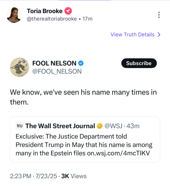Click the blue verified checkmark by FOOL NELSON
The height and width of the screenshot is (186, 170).
click(x=81, y=63)
